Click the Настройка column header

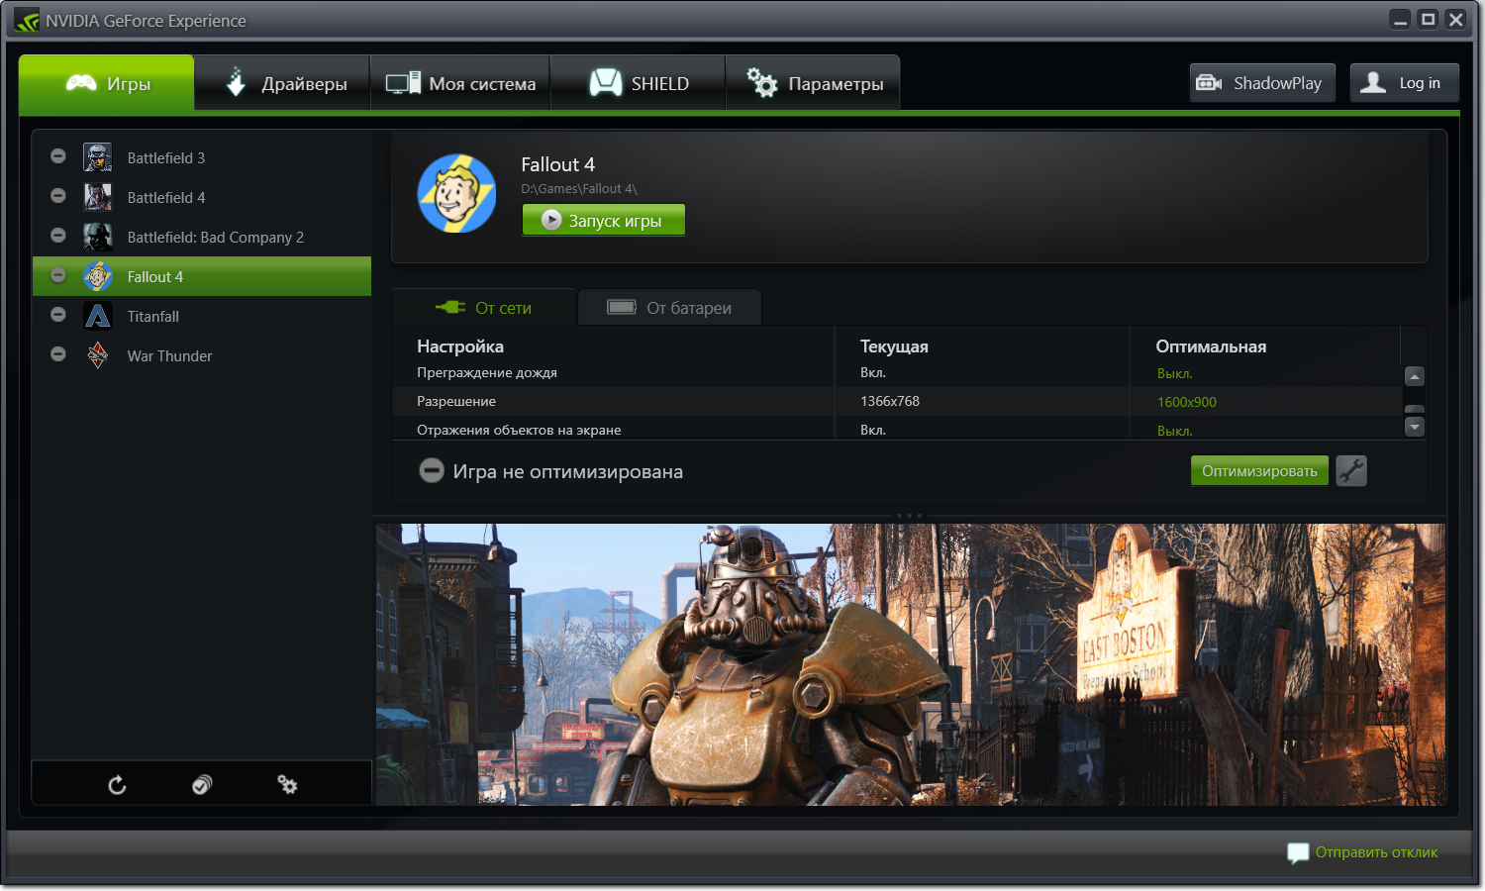[x=460, y=346]
